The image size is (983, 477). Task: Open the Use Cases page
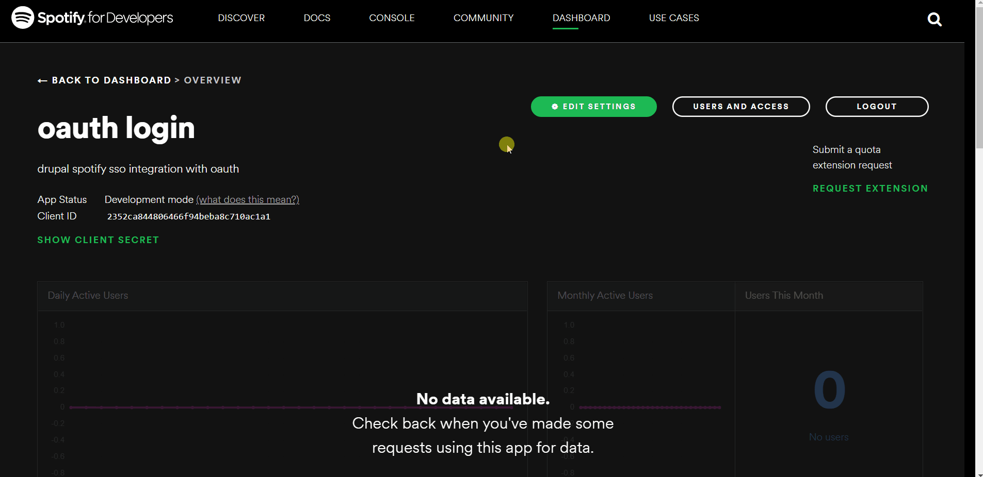[x=674, y=18]
